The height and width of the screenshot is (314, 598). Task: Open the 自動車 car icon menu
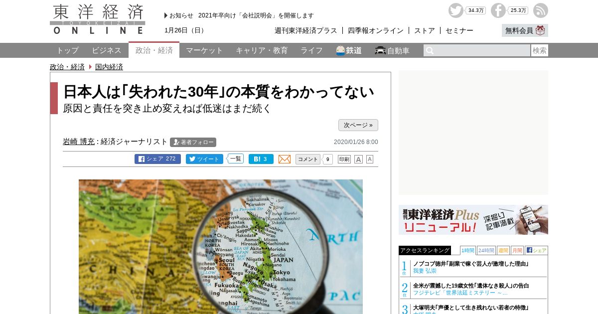[x=392, y=50]
